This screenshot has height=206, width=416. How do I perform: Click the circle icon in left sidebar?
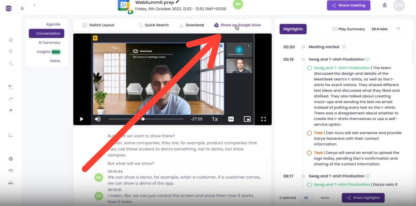11,51
